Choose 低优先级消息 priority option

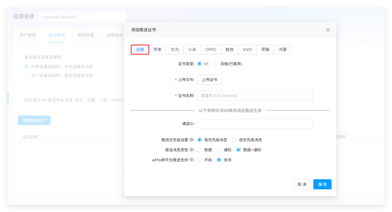coord(234,140)
